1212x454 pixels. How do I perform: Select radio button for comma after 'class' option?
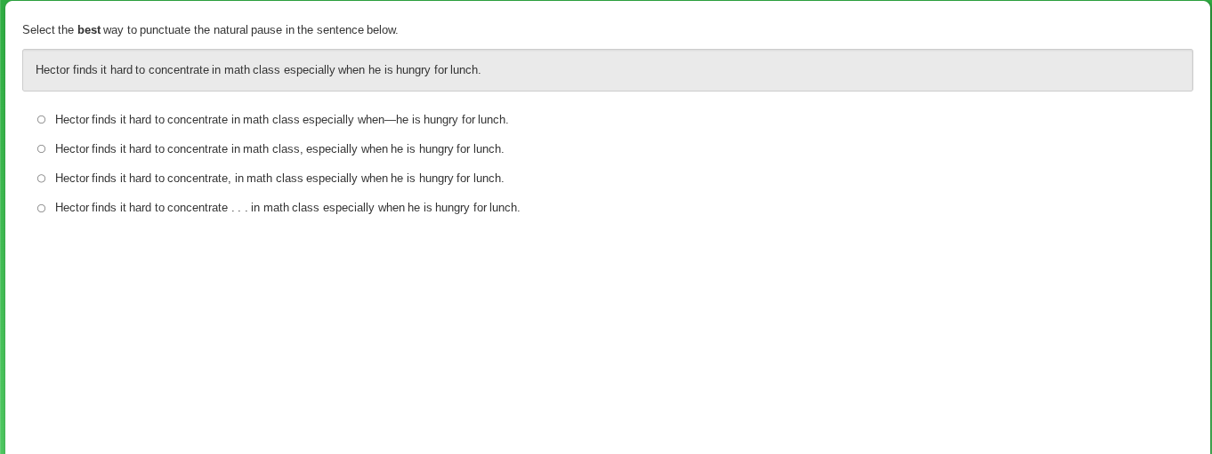[41, 149]
